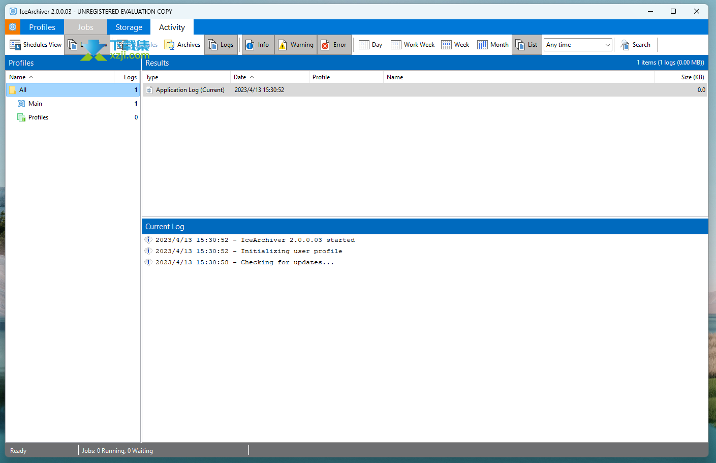Switch to Work Week calendar view

[413, 45]
